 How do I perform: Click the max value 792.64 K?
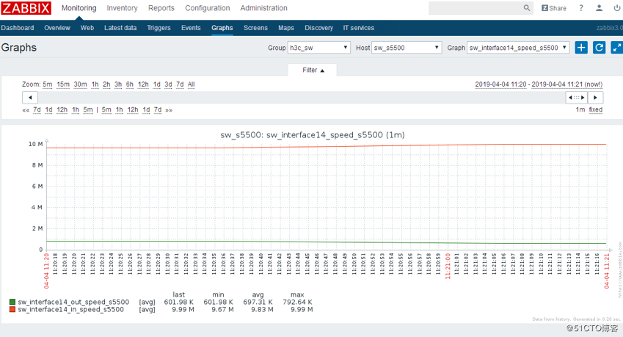click(298, 302)
